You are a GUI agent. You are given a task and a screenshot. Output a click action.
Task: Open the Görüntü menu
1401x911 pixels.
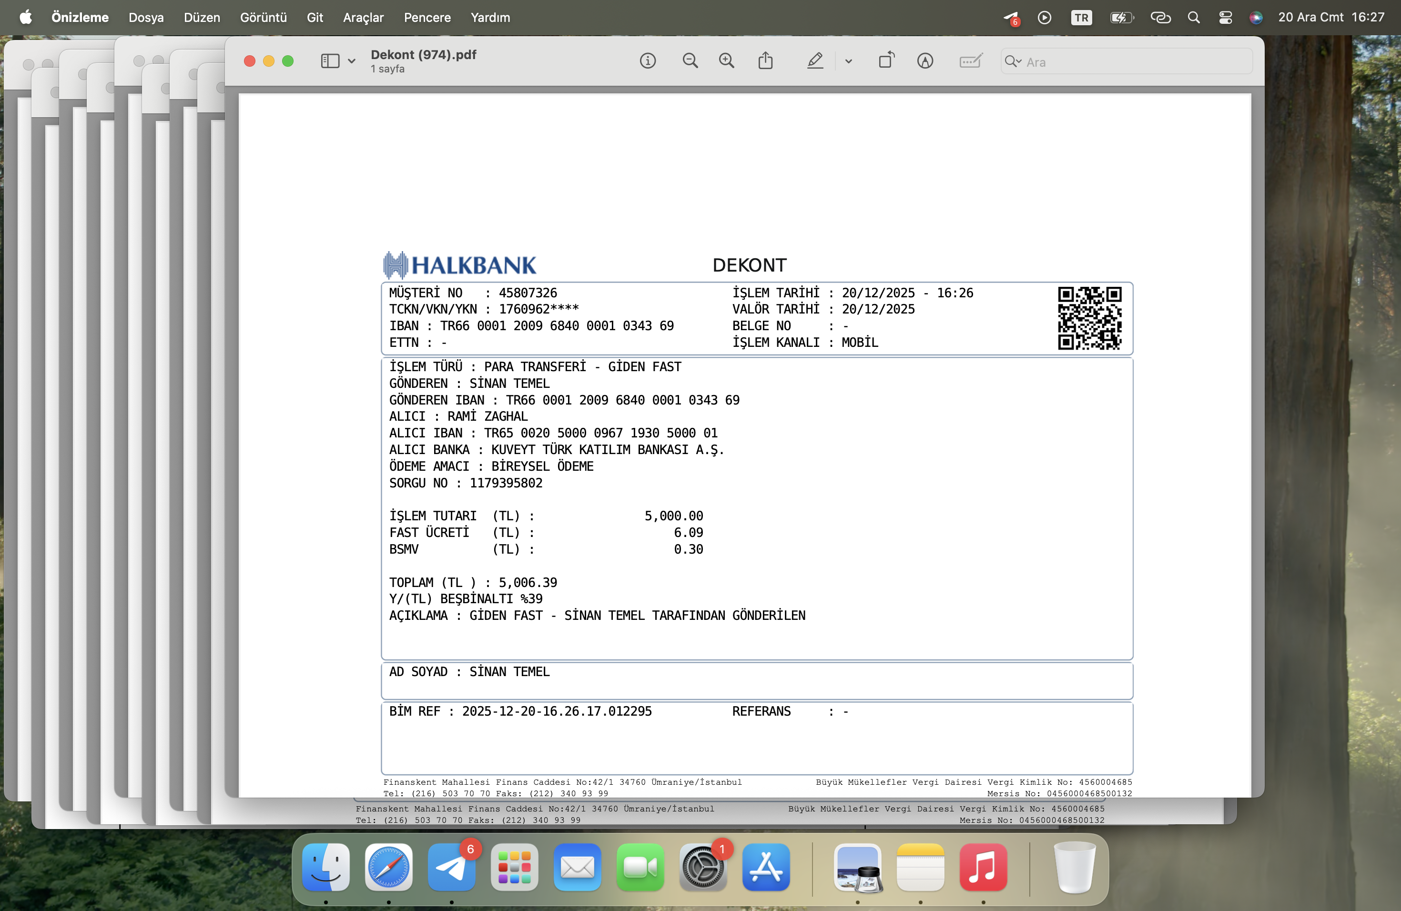[x=263, y=17]
